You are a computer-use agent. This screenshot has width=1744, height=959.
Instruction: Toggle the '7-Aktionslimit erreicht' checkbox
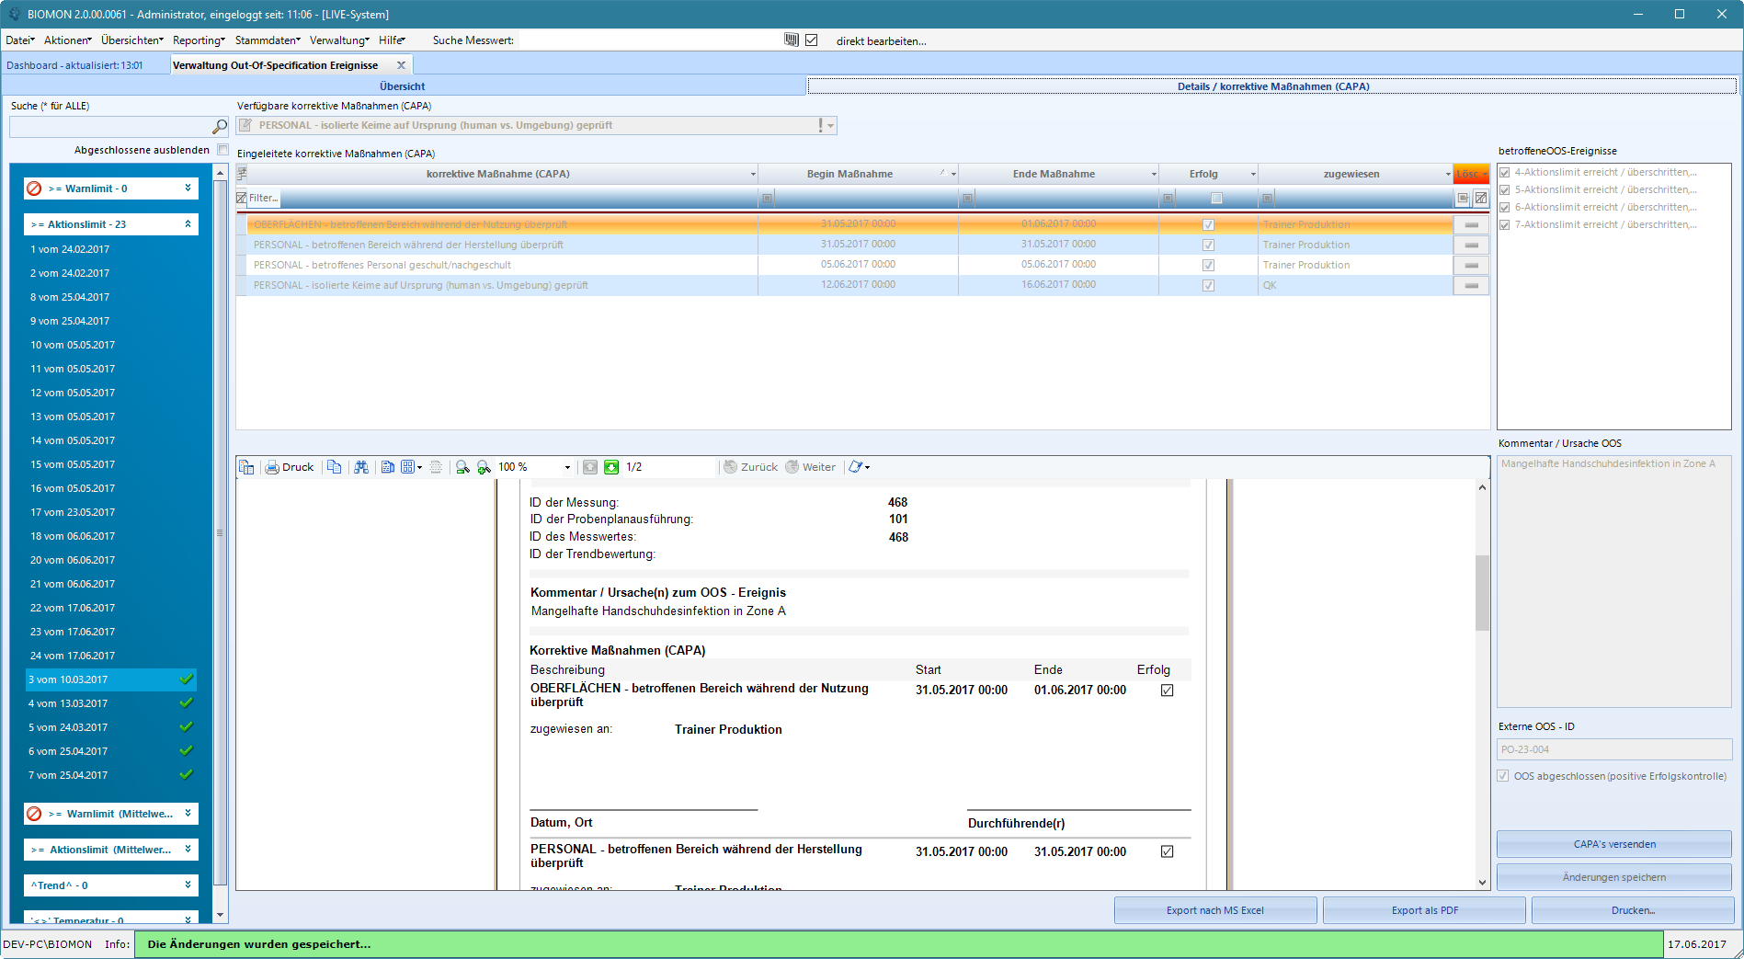tap(1505, 224)
